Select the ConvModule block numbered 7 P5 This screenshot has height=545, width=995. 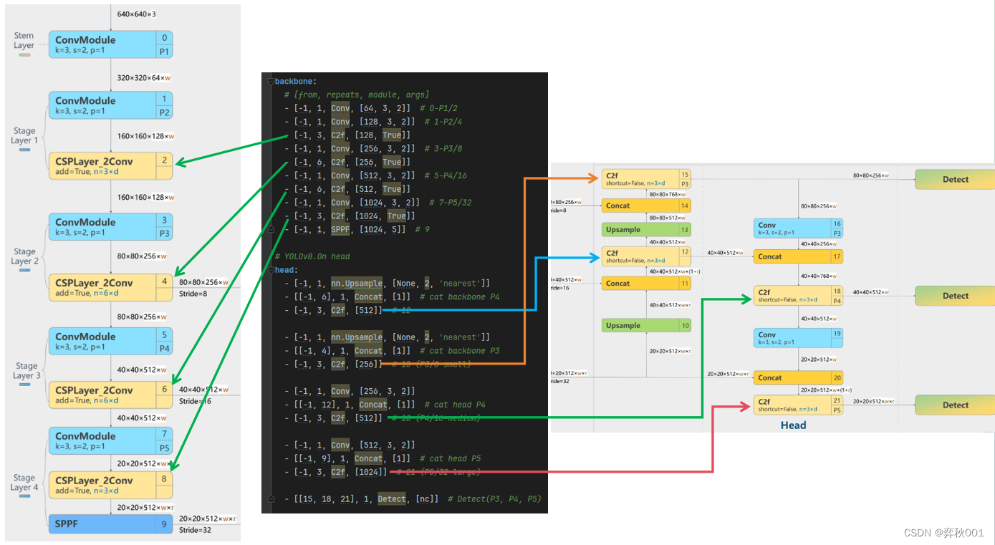pos(110,440)
